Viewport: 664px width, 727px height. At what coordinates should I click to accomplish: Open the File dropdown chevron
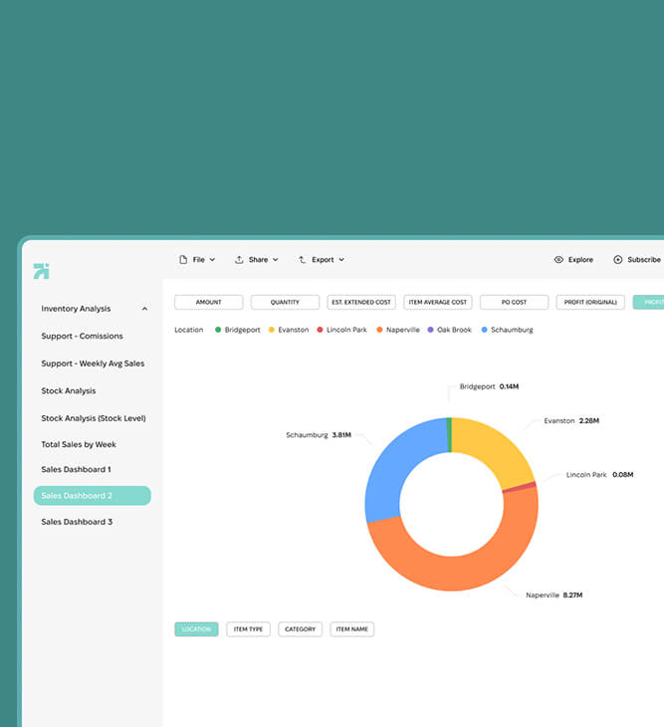tap(212, 260)
